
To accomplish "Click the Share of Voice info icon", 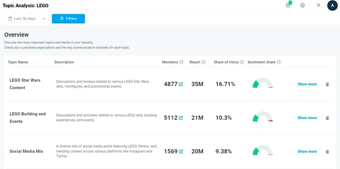I will (x=242, y=62).
